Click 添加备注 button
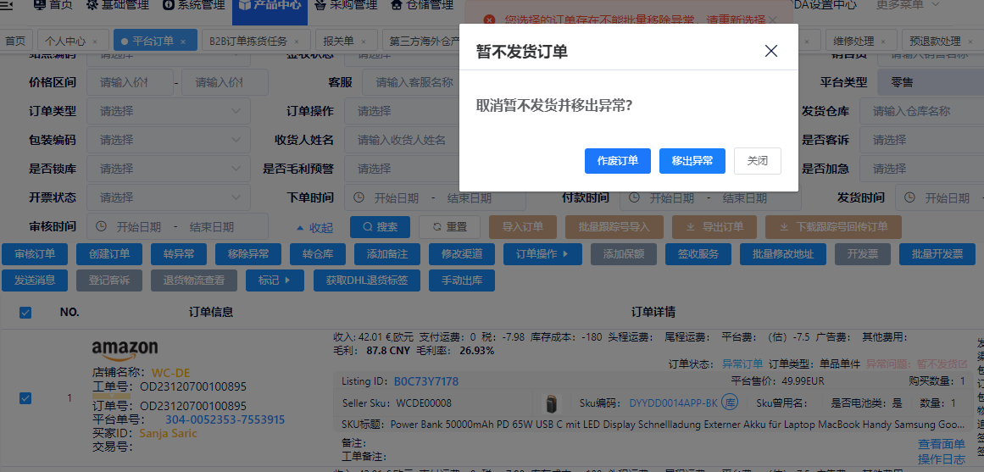Image resolution: width=984 pixels, height=472 pixels. click(x=387, y=254)
